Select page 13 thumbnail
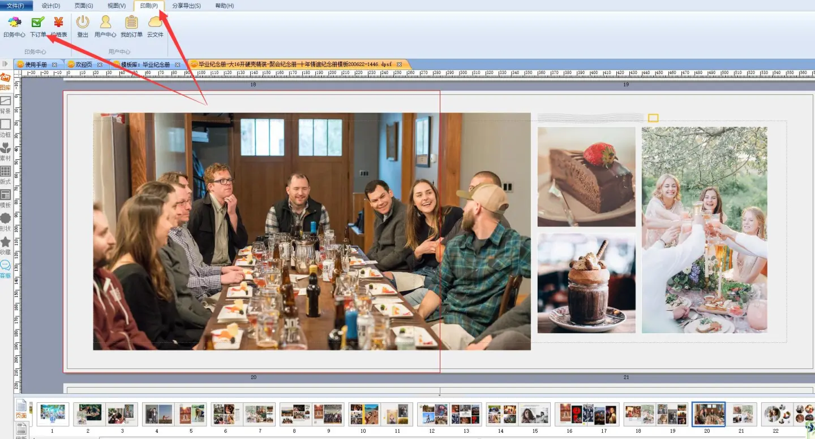 click(x=466, y=414)
